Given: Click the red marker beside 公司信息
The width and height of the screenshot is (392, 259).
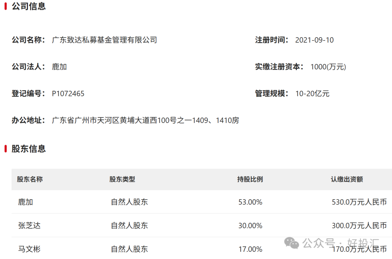Looking at the screenshot, I should point(6,7).
